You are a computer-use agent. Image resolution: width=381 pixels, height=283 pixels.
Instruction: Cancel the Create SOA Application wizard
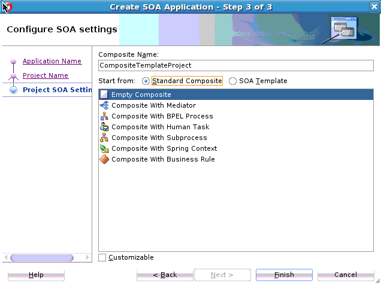(345, 275)
